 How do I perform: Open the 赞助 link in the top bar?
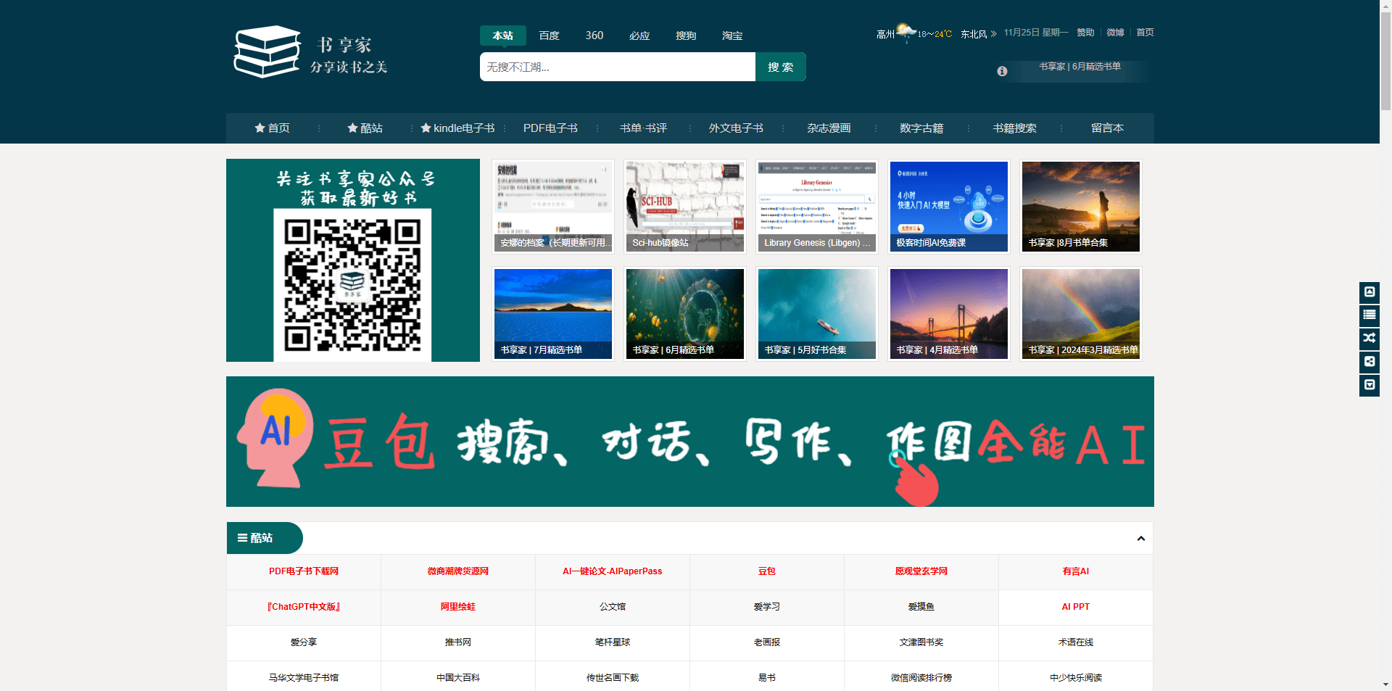pos(1085,32)
